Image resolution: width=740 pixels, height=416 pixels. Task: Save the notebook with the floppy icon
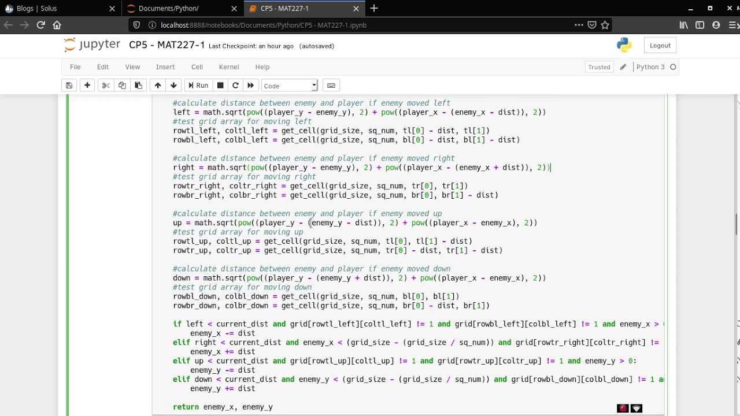pyautogui.click(x=69, y=86)
